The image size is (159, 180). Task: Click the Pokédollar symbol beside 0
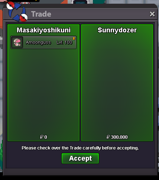point(42,137)
